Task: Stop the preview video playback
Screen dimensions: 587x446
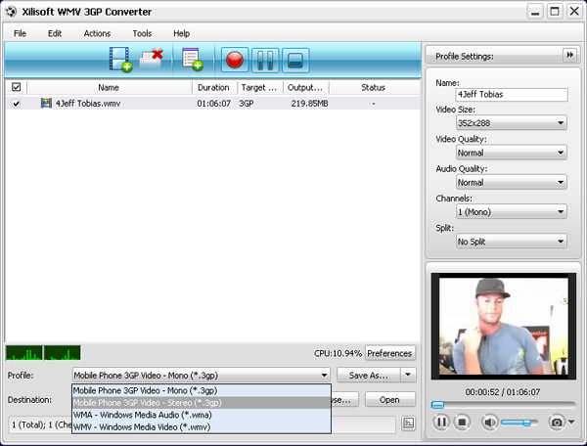Action: (x=462, y=423)
